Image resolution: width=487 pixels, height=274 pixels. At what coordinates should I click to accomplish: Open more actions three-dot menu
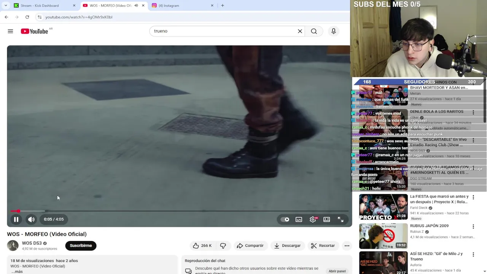(347, 245)
